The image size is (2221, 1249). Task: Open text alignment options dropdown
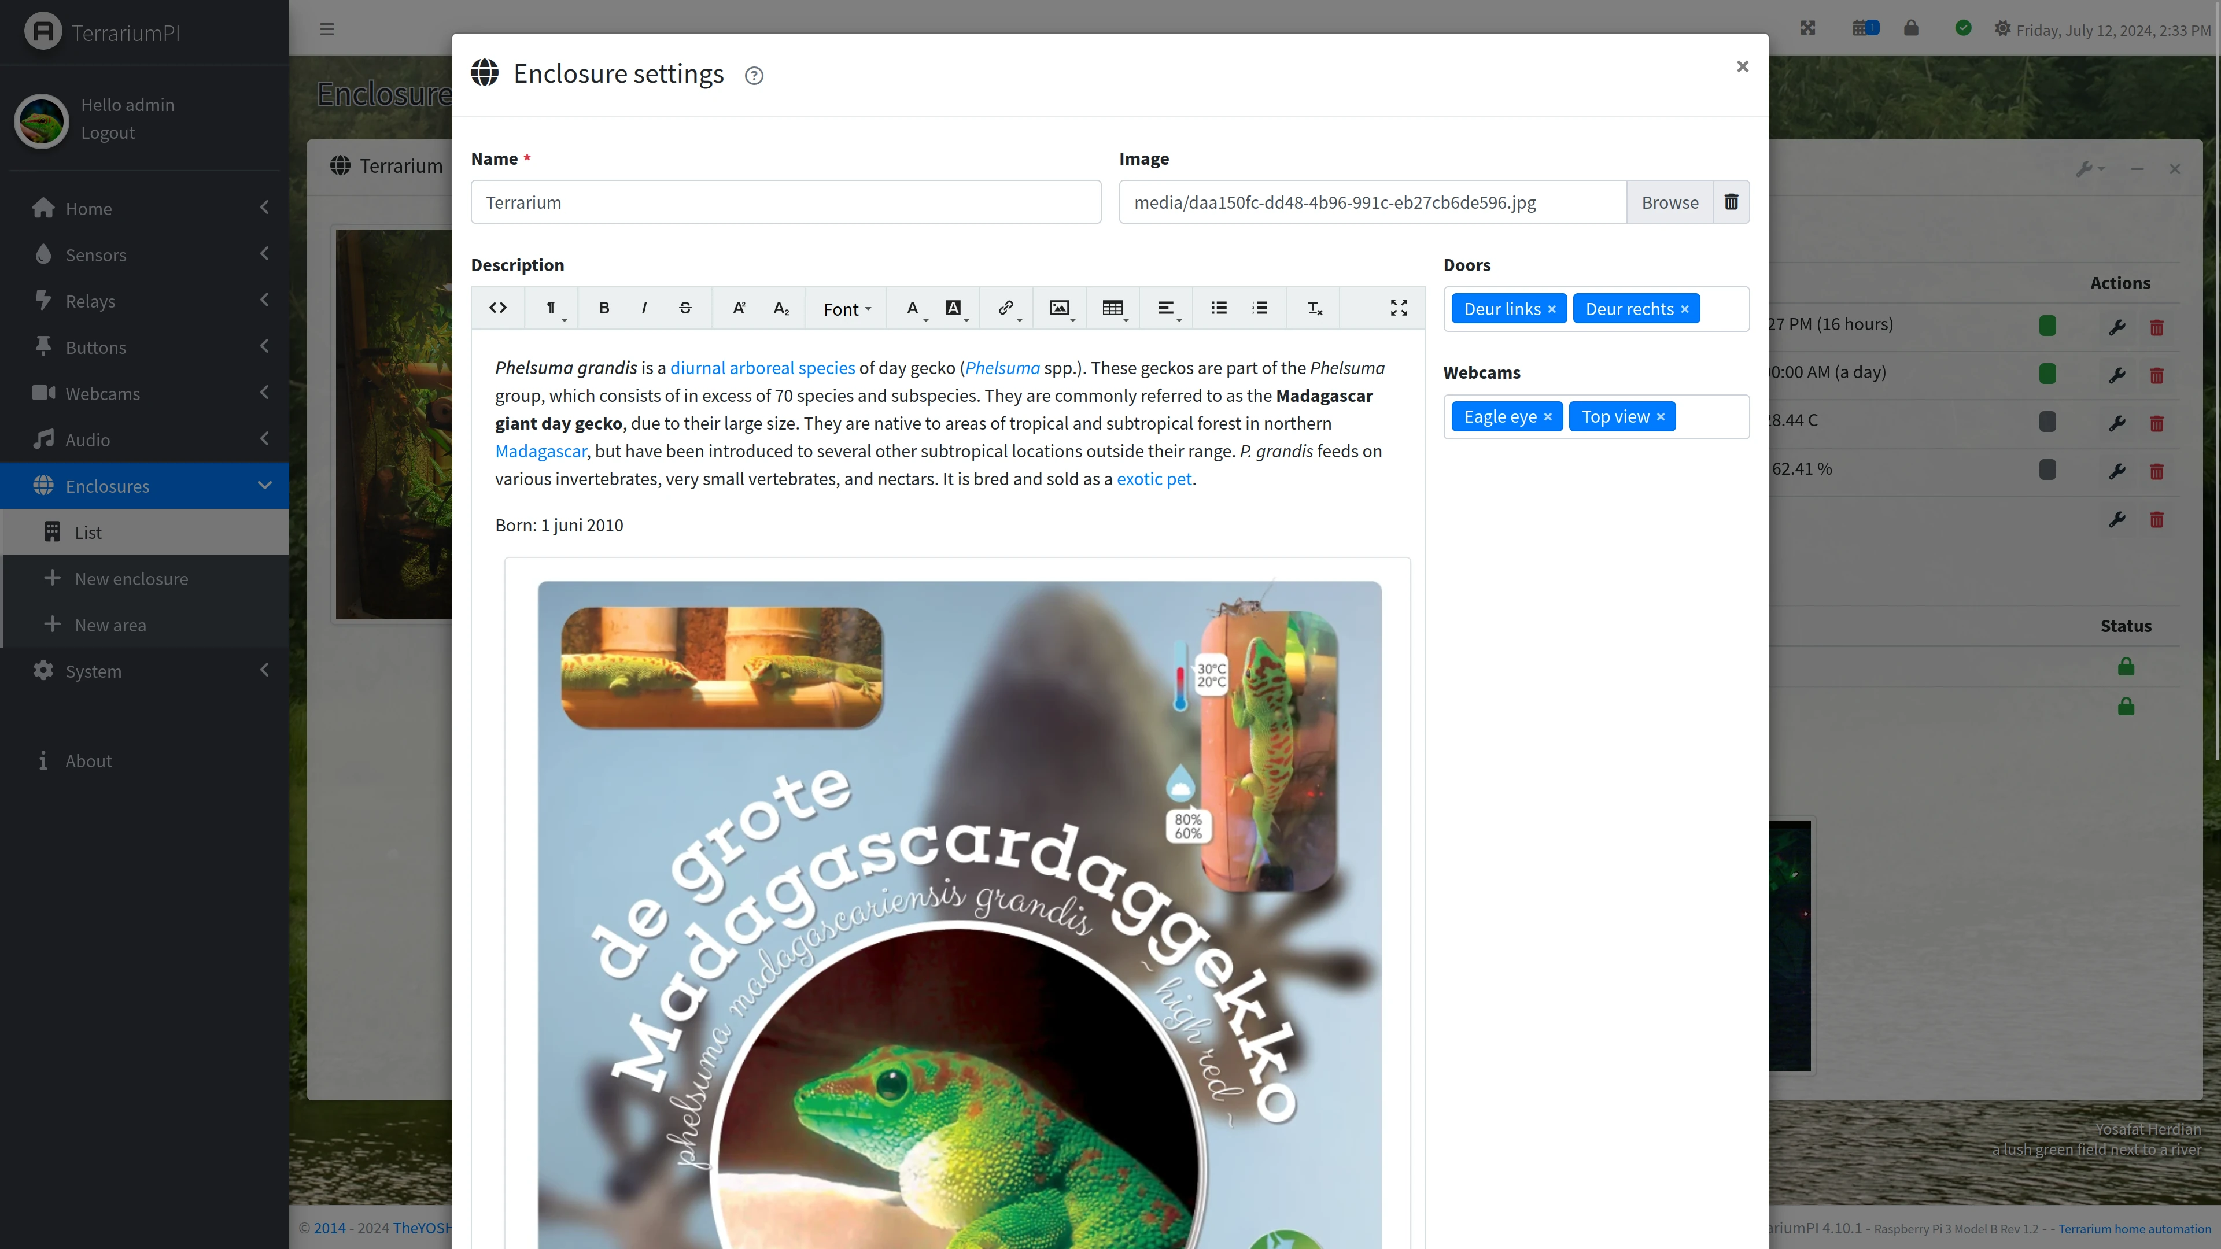pos(1168,308)
